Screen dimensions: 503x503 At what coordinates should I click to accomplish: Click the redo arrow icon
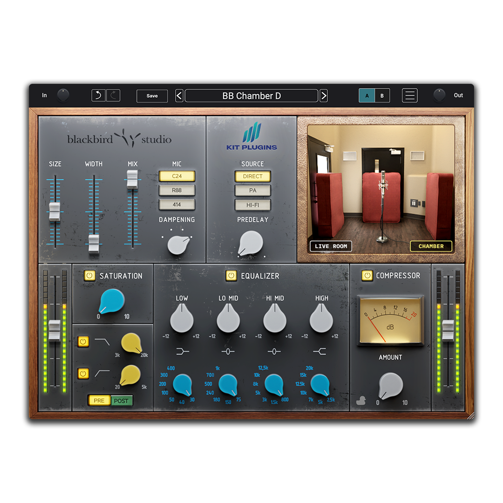(113, 95)
